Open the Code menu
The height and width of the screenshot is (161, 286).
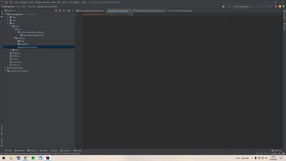coord(31,2)
